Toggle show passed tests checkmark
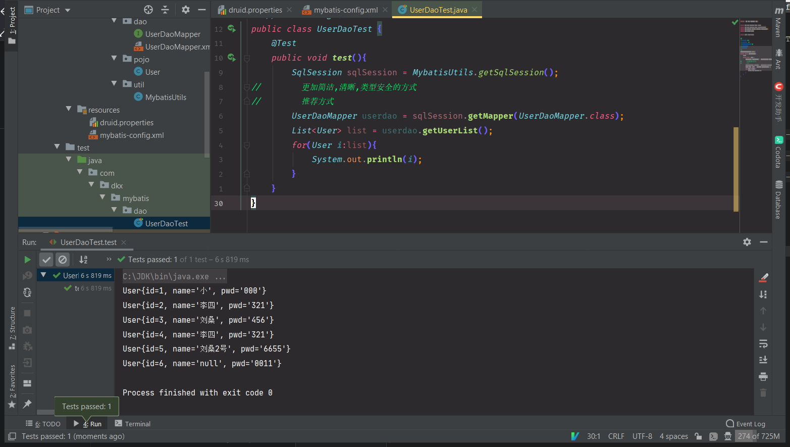 pyautogui.click(x=46, y=260)
